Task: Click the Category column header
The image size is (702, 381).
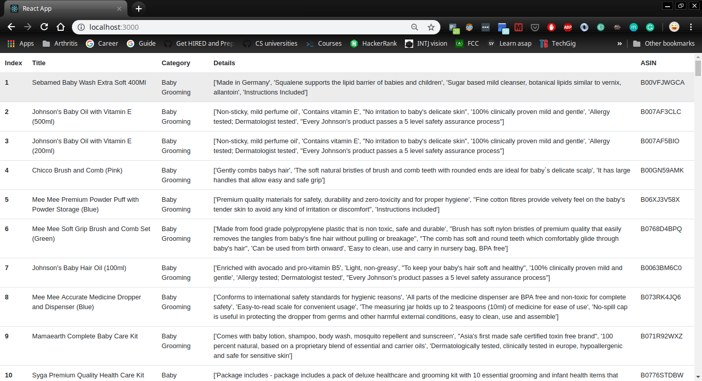Action: [x=176, y=63]
